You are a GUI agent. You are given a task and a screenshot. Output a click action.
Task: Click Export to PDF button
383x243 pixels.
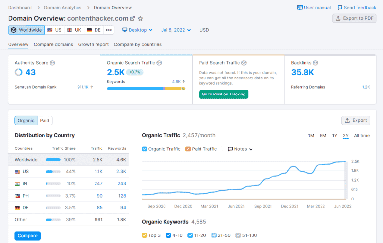click(355, 18)
